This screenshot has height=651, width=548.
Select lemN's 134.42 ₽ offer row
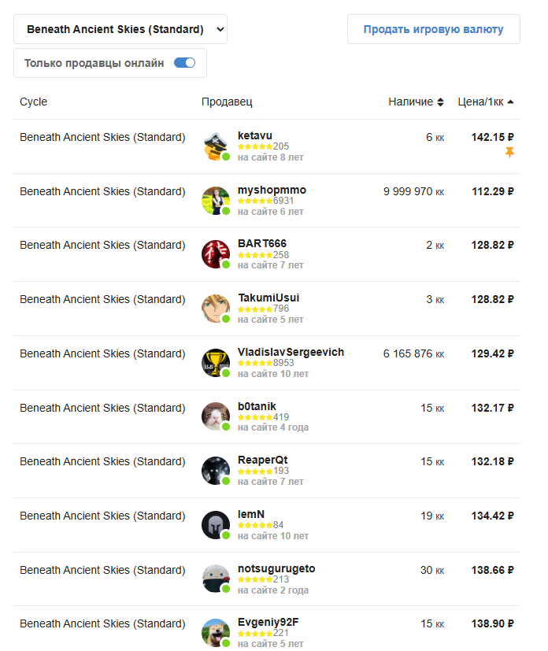[x=267, y=525]
